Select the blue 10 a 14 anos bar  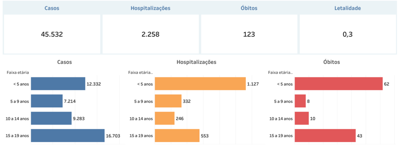[x=51, y=118]
